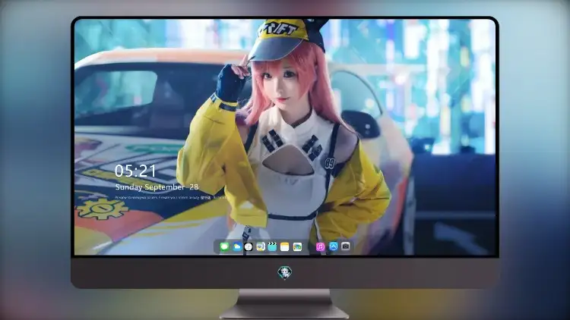570x320 pixels.
Task: Open the dock icon between Clock and Clips
Action: tap(261, 246)
